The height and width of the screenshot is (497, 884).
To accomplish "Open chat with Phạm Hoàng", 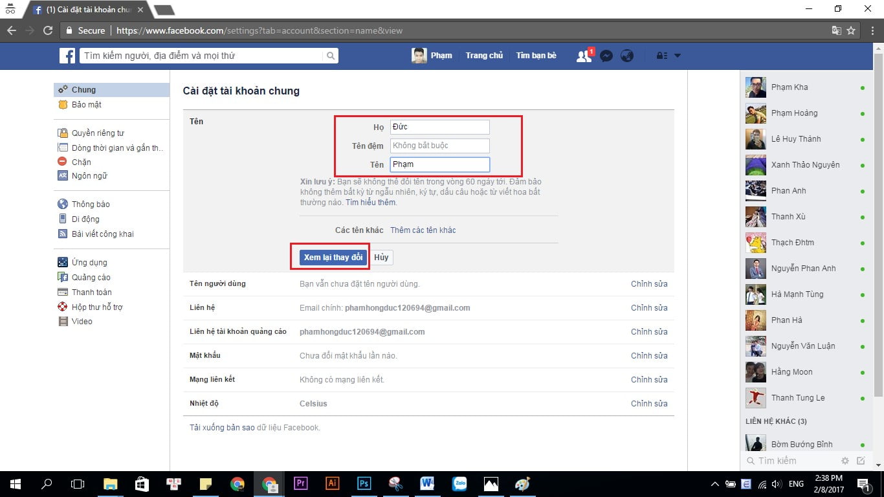I will [x=794, y=113].
